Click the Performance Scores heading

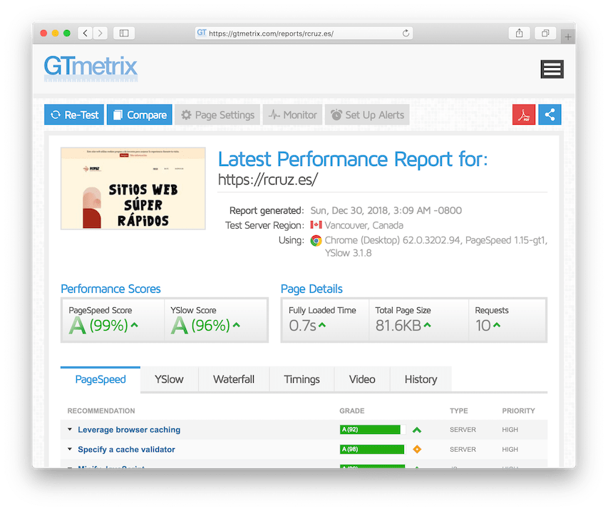coord(110,289)
